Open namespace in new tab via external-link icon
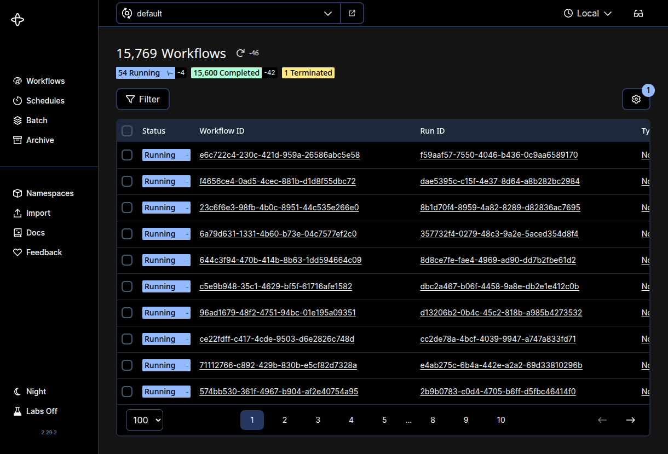The width and height of the screenshot is (668, 454). [x=352, y=13]
